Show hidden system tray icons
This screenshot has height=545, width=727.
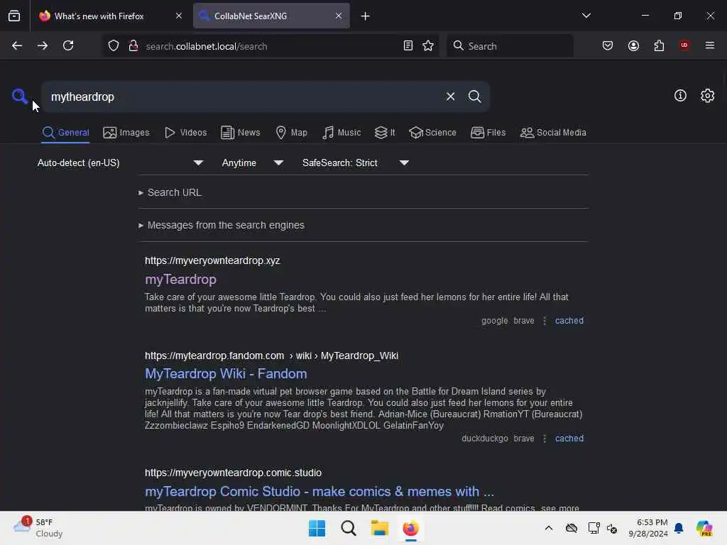point(549,528)
